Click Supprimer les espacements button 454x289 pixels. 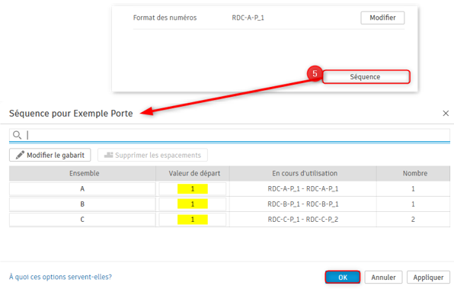point(152,155)
